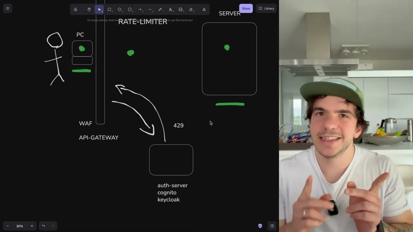Select the Rectangle tool

coord(110,9)
